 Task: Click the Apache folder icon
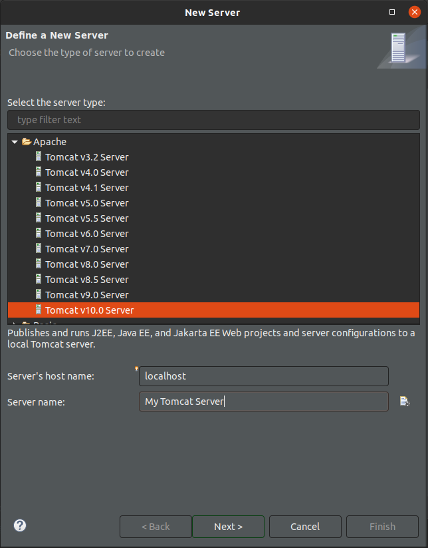point(27,142)
